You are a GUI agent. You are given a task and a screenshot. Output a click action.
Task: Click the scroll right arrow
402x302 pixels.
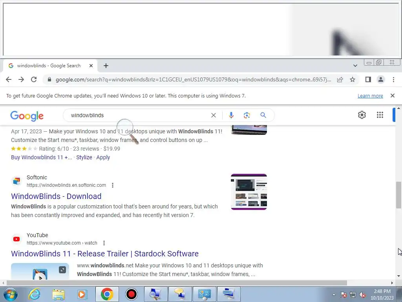tap(392, 283)
